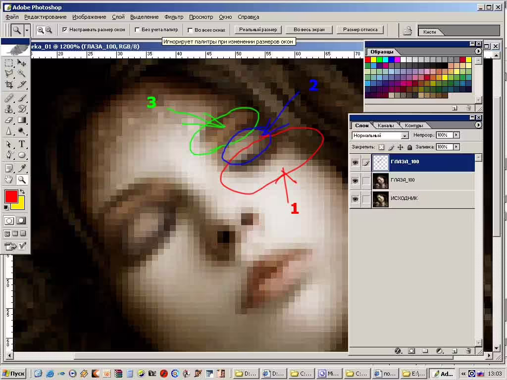Open Zoom tool preset picker arrow

[27, 30]
